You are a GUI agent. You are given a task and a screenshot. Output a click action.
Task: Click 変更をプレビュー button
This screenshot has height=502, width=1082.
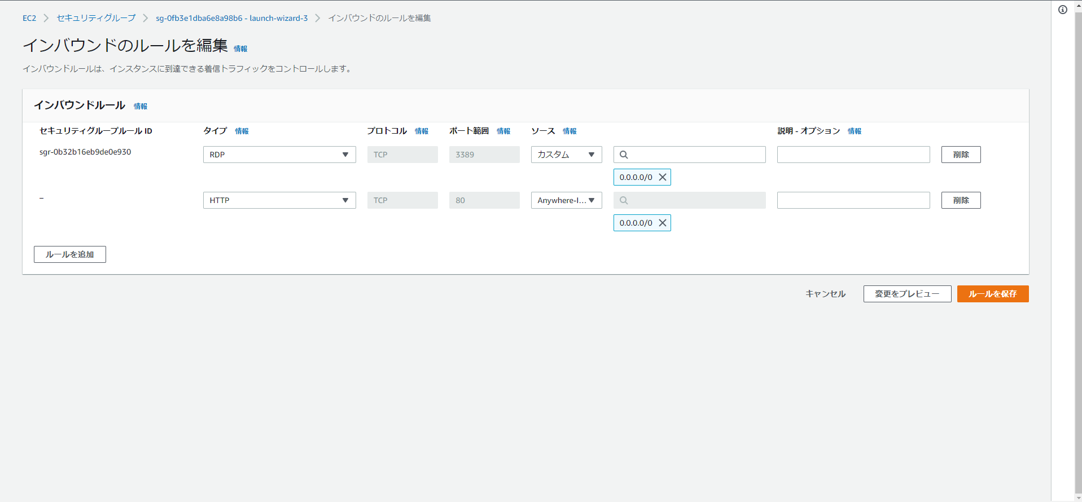pyautogui.click(x=907, y=294)
